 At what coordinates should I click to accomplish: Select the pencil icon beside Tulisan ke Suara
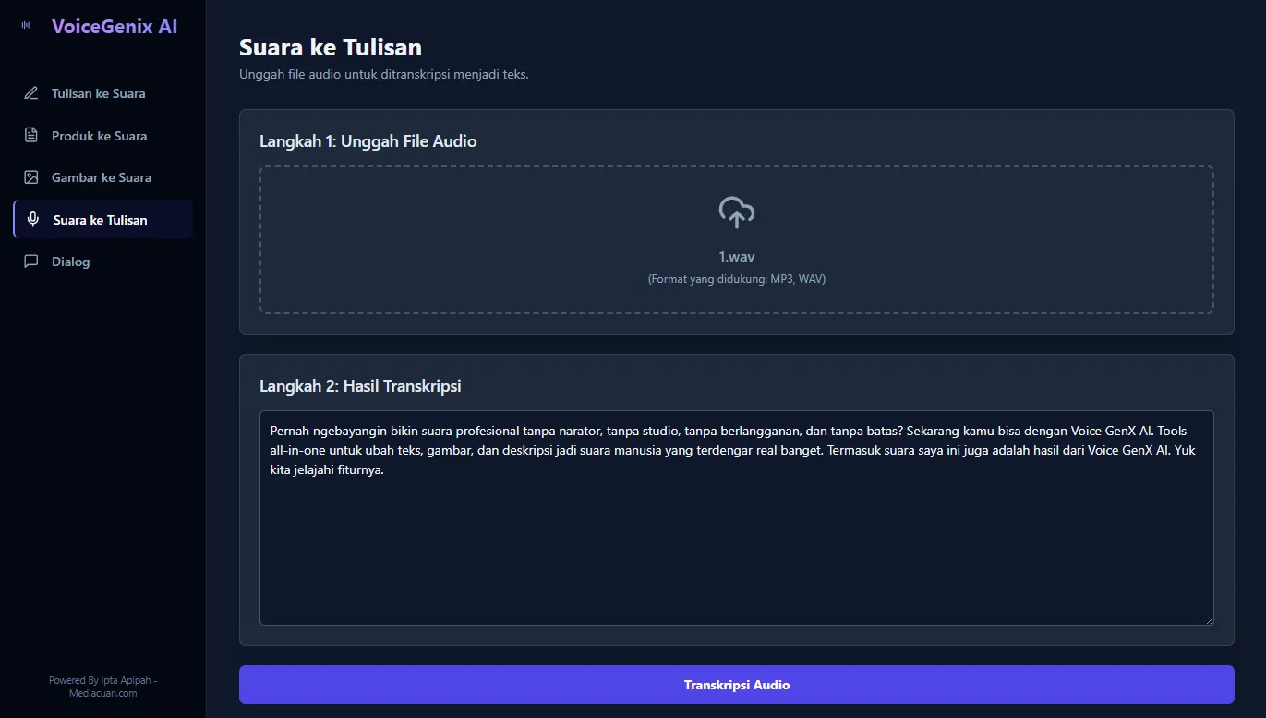[x=32, y=93]
